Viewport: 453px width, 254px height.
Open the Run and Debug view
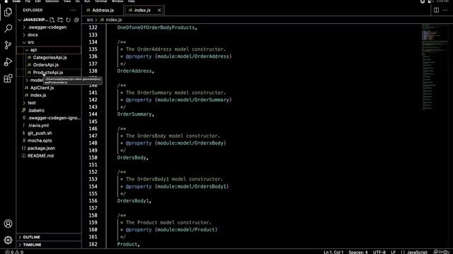(x=8, y=61)
